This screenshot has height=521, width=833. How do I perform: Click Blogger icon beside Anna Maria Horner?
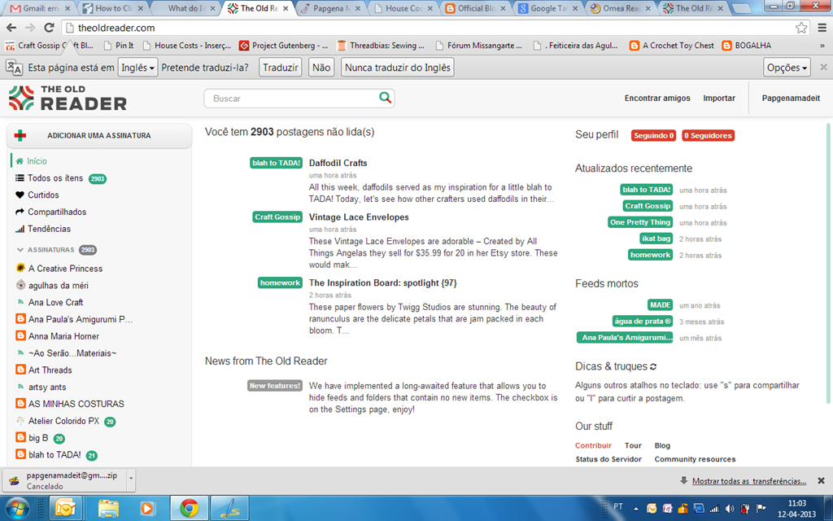20,335
